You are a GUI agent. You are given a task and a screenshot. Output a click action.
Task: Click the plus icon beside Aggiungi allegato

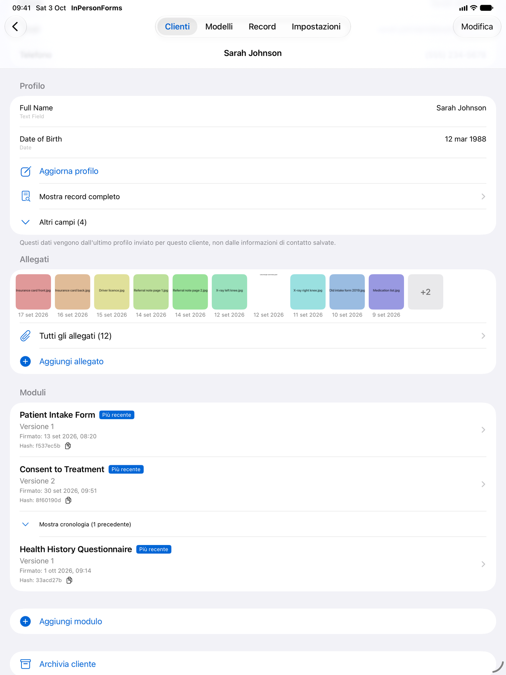pos(25,361)
